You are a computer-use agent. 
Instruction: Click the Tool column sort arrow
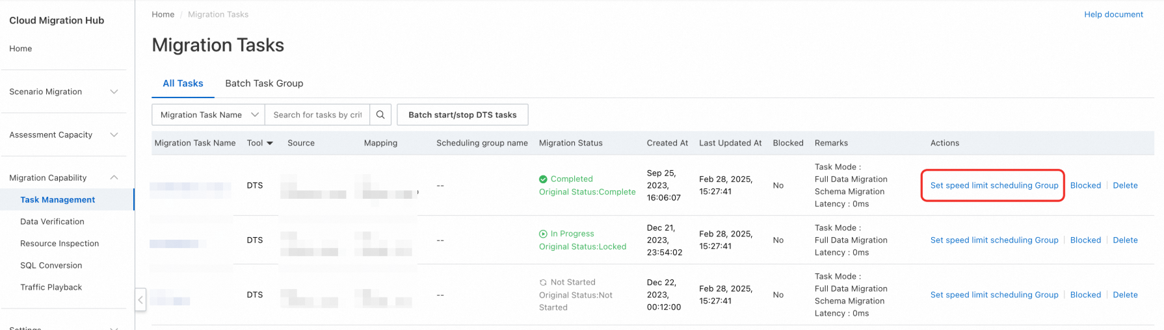point(270,143)
